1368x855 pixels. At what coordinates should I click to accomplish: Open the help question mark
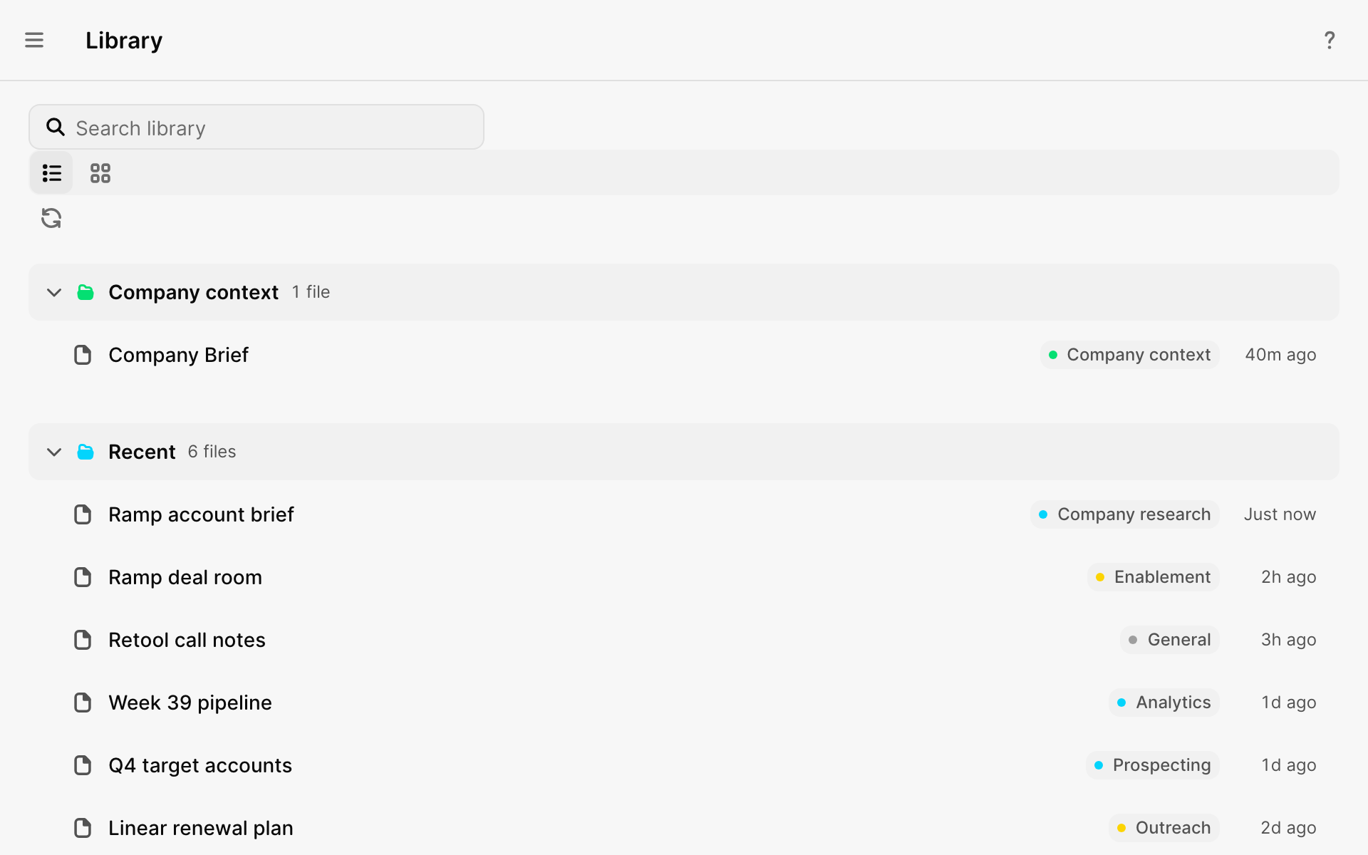click(x=1330, y=40)
